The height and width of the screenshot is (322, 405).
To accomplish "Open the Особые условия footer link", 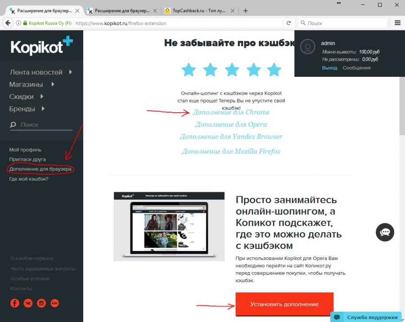I will (x=30, y=279).
